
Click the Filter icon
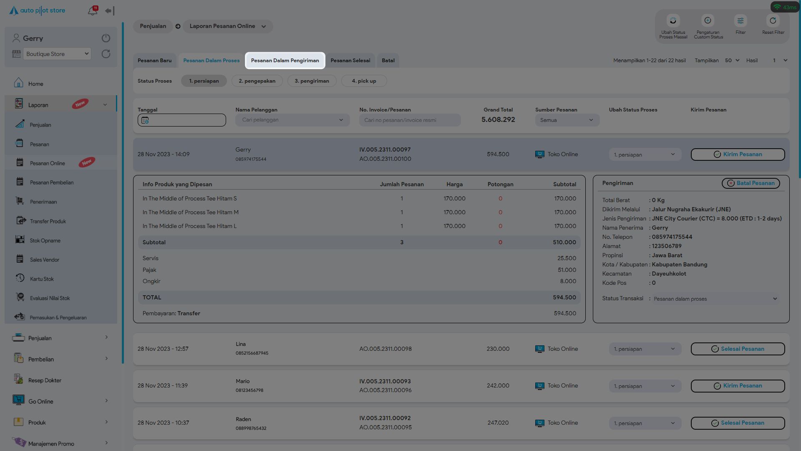(741, 21)
